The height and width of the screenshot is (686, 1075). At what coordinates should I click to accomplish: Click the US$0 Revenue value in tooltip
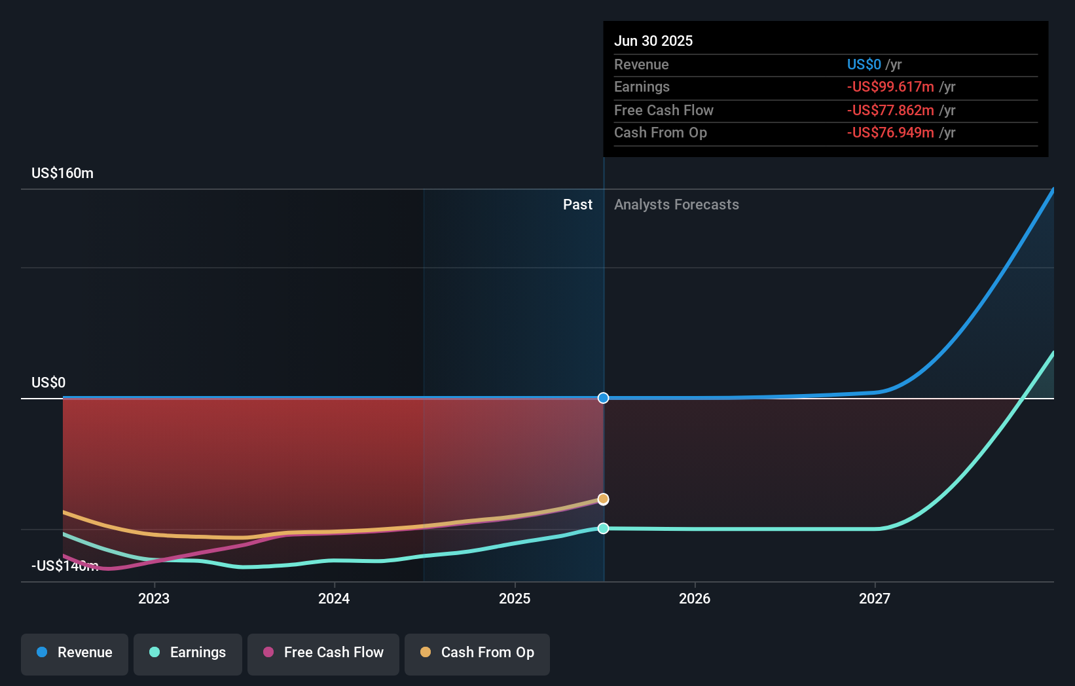864,64
